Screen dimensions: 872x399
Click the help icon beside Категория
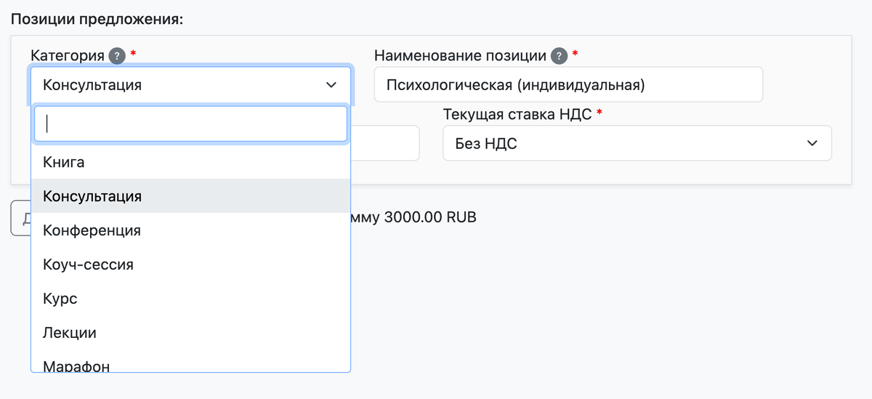coord(116,55)
